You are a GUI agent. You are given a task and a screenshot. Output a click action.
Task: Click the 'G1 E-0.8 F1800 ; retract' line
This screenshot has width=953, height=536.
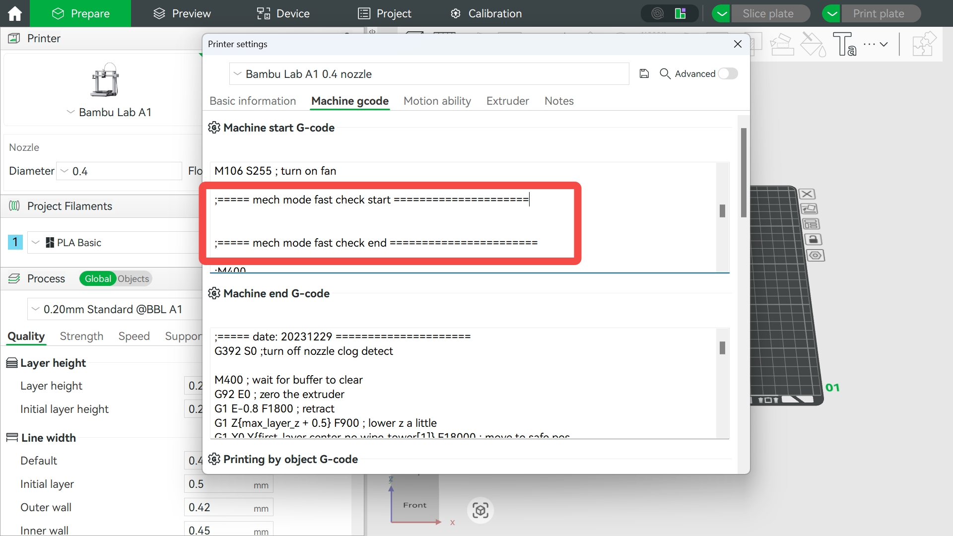274,408
